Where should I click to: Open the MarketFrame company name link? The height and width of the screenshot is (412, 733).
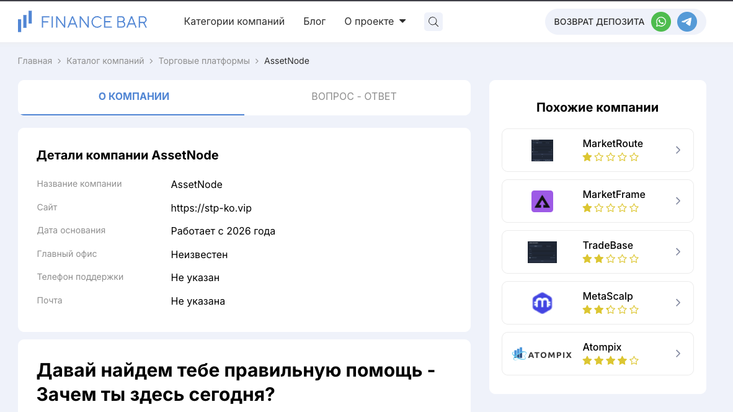tap(614, 195)
